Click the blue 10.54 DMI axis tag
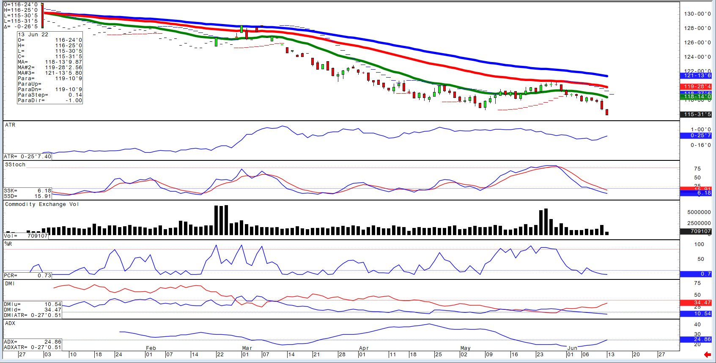This screenshot has width=716, height=363. click(x=696, y=314)
